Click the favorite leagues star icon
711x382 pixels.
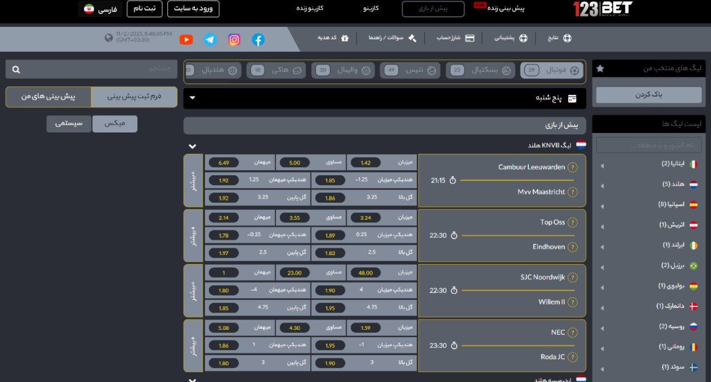[600, 69]
